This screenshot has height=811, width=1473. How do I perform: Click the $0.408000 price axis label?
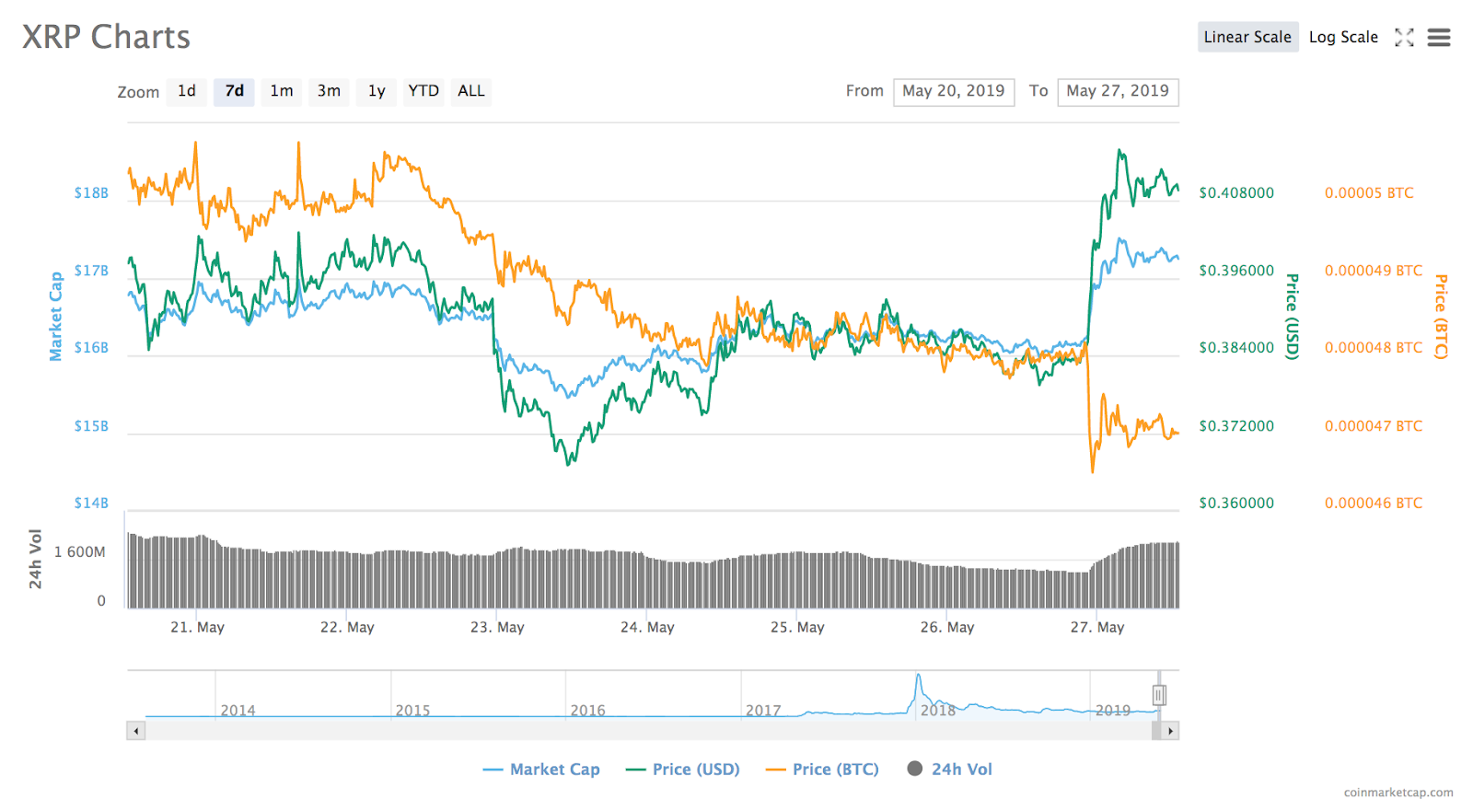click(1236, 192)
